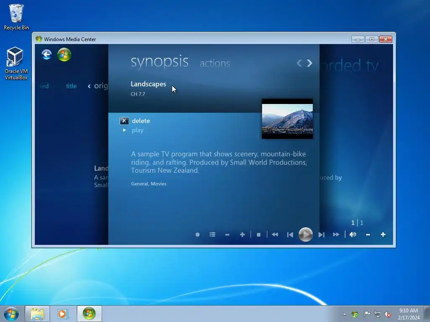Click the CH 7.7 channel label
The image size is (430, 322).
[x=138, y=94]
